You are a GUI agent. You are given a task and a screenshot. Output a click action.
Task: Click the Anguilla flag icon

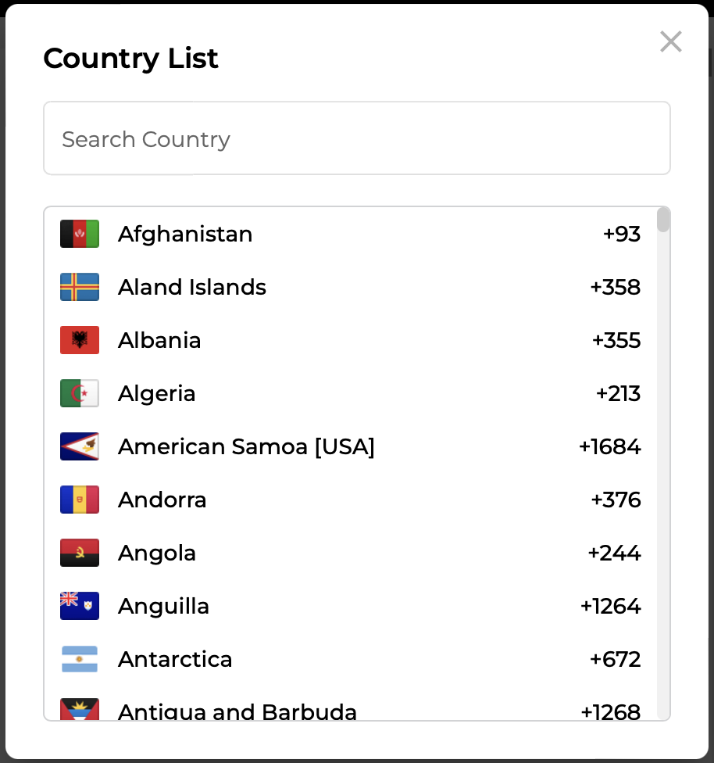80,606
